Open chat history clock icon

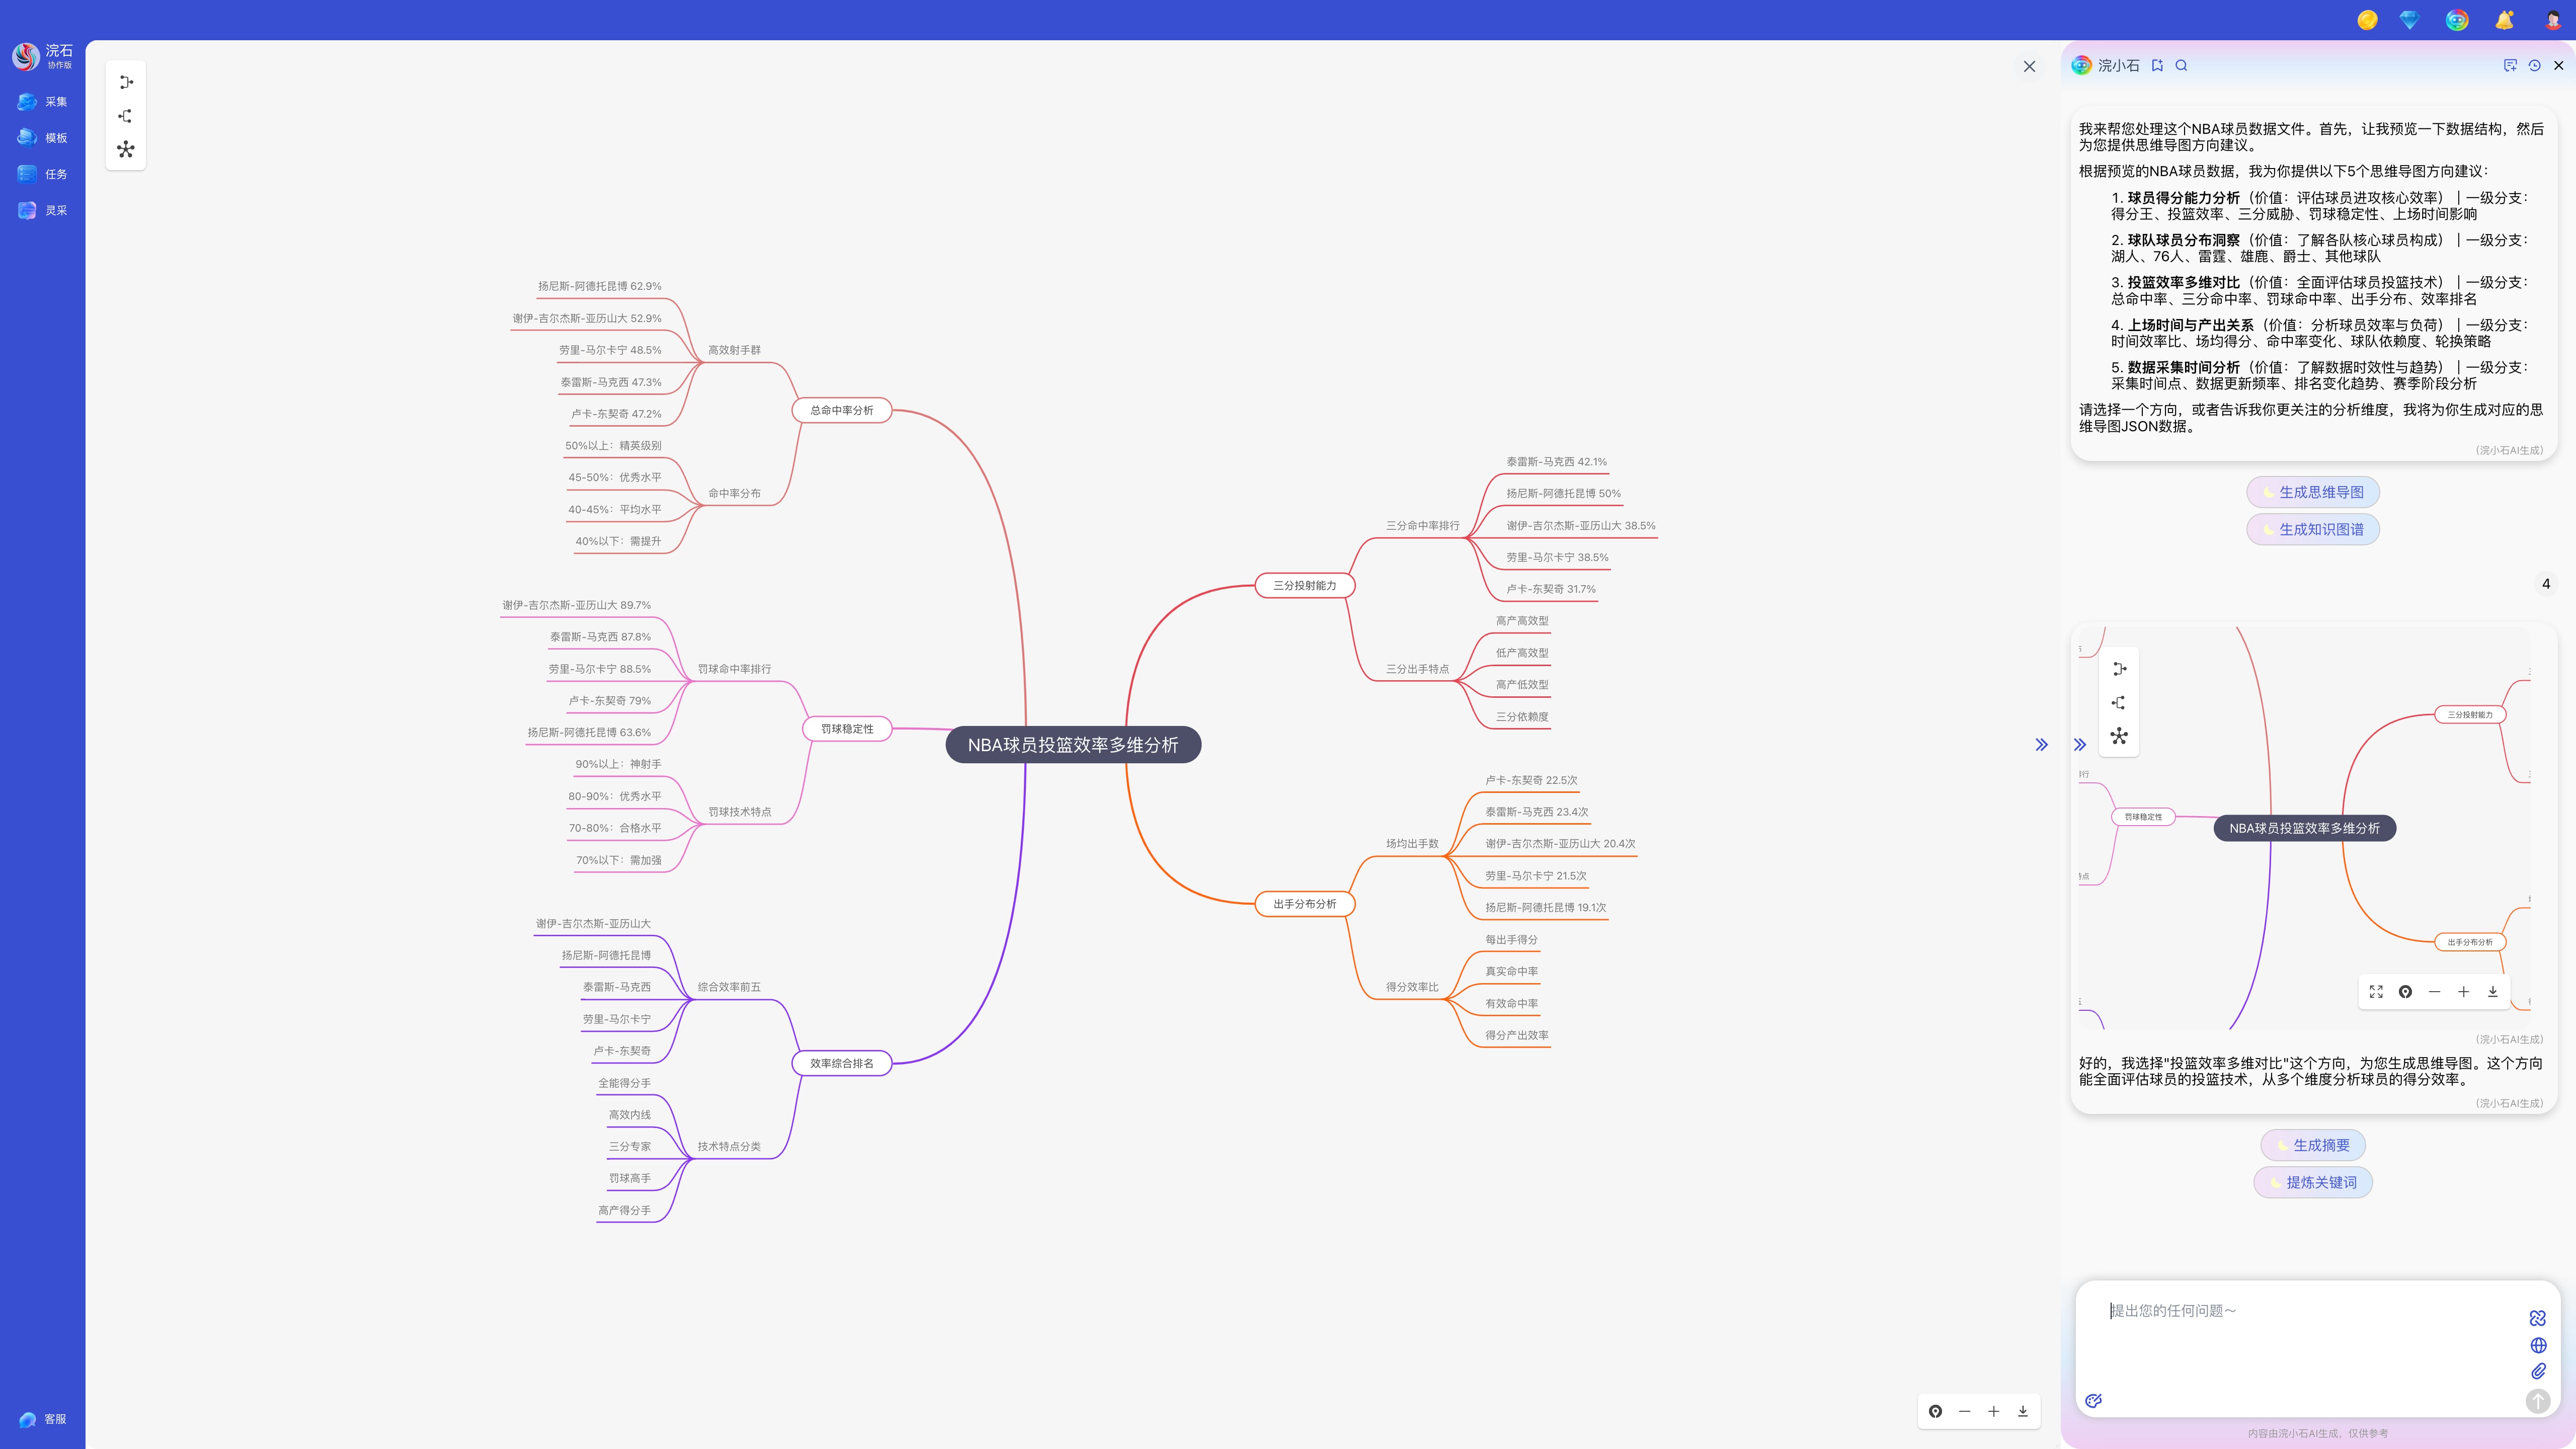2534,66
